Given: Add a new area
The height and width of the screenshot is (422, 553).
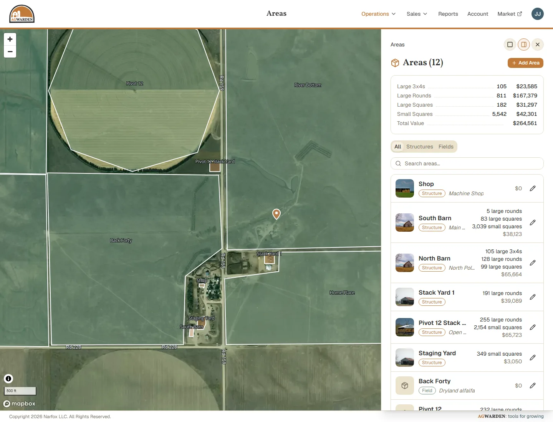Looking at the screenshot, I should pos(525,63).
